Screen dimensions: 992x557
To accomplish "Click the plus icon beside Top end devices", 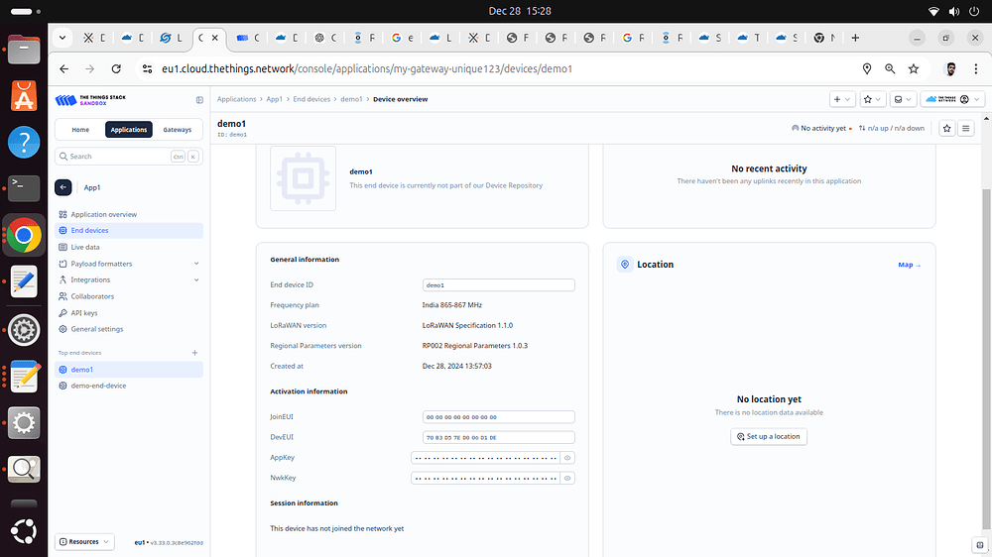I will click(194, 353).
